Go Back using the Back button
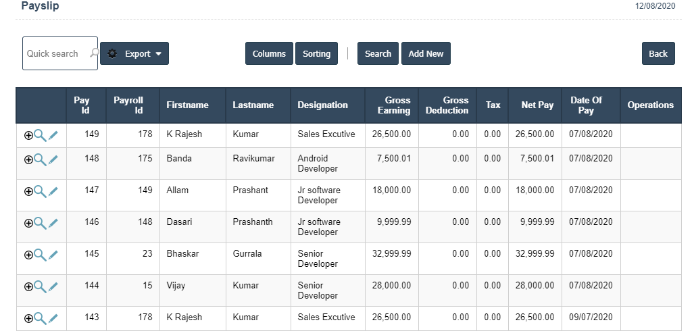The image size is (694, 331). point(658,54)
